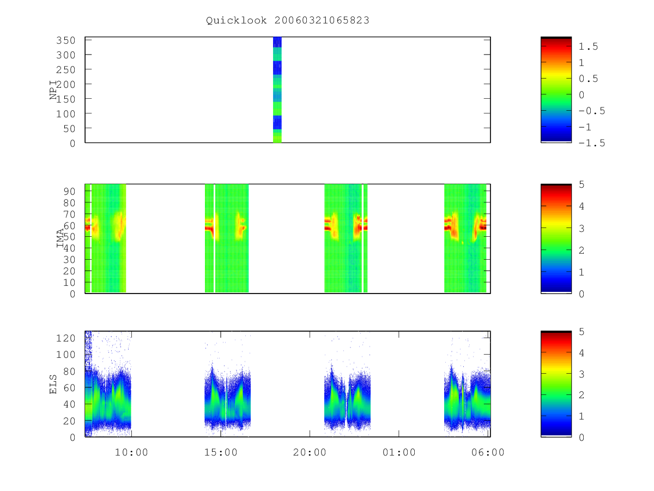Click the -0.5 label on NPI colorbar
Viewport: 654px width, 491px height.
pyautogui.click(x=592, y=111)
